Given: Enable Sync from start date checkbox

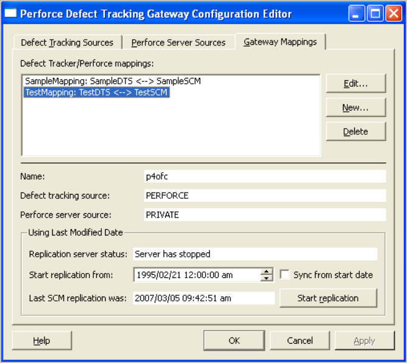Looking at the screenshot, I should (285, 275).
